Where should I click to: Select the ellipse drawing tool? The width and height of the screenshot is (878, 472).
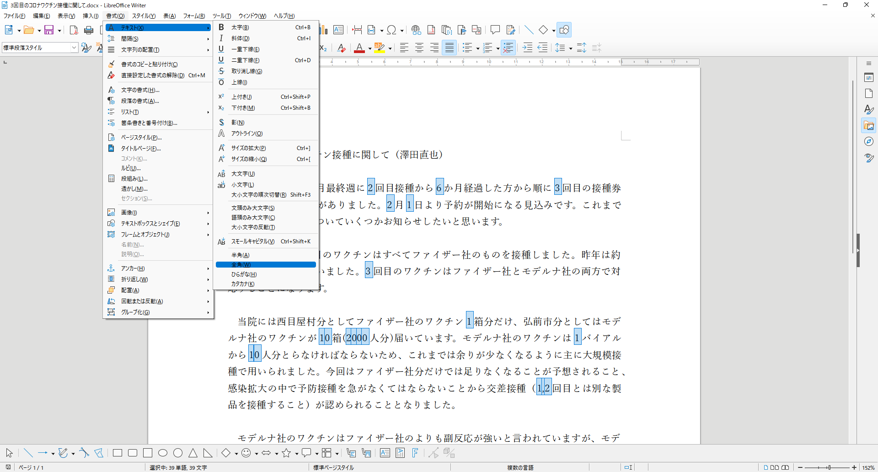coord(163,453)
